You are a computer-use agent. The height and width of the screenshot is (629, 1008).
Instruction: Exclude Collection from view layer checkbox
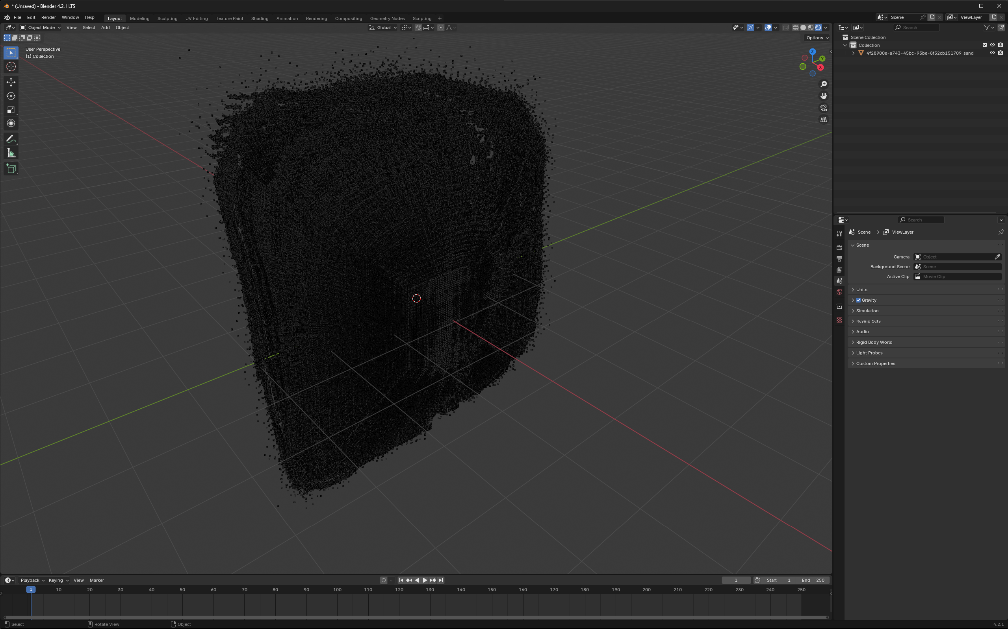click(x=985, y=45)
